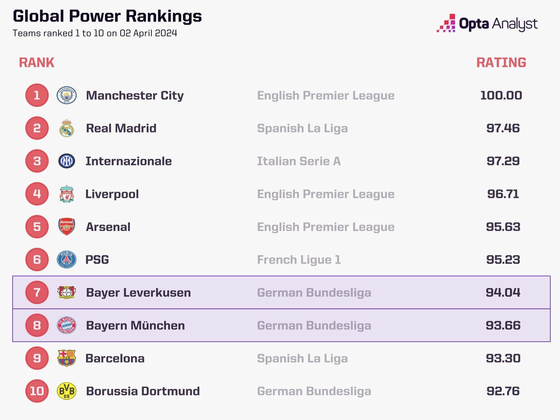Click the PSG club crest
Screen dimensions: 560x420
tap(66, 259)
